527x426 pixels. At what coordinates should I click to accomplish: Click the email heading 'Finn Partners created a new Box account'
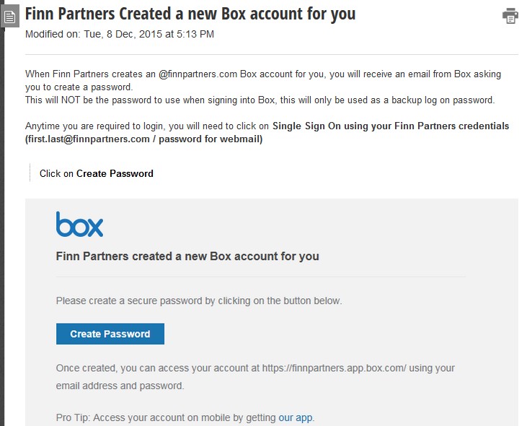pos(187,256)
